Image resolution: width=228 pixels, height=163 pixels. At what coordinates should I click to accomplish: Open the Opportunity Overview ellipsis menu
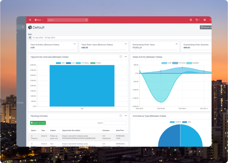[x=126, y=57]
